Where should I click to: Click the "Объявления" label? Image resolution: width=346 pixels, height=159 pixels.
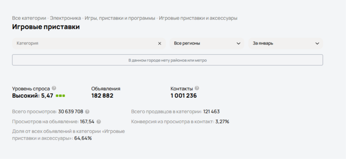[106, 89]
